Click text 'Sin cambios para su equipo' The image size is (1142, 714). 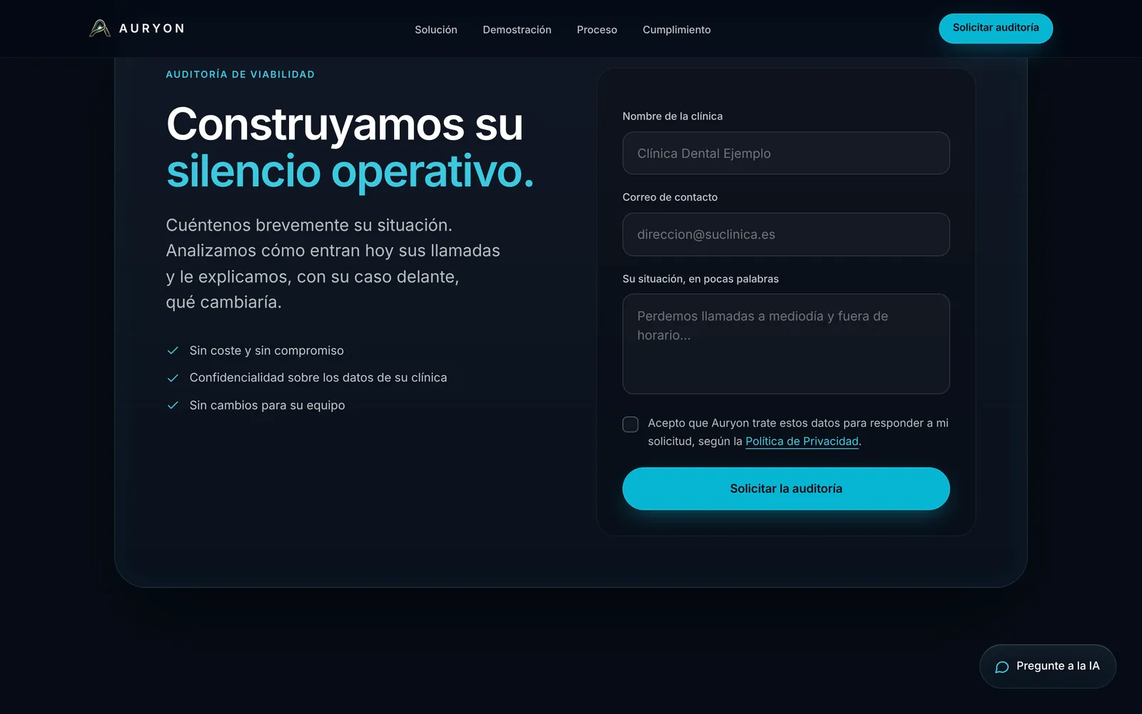coord(267,406)
